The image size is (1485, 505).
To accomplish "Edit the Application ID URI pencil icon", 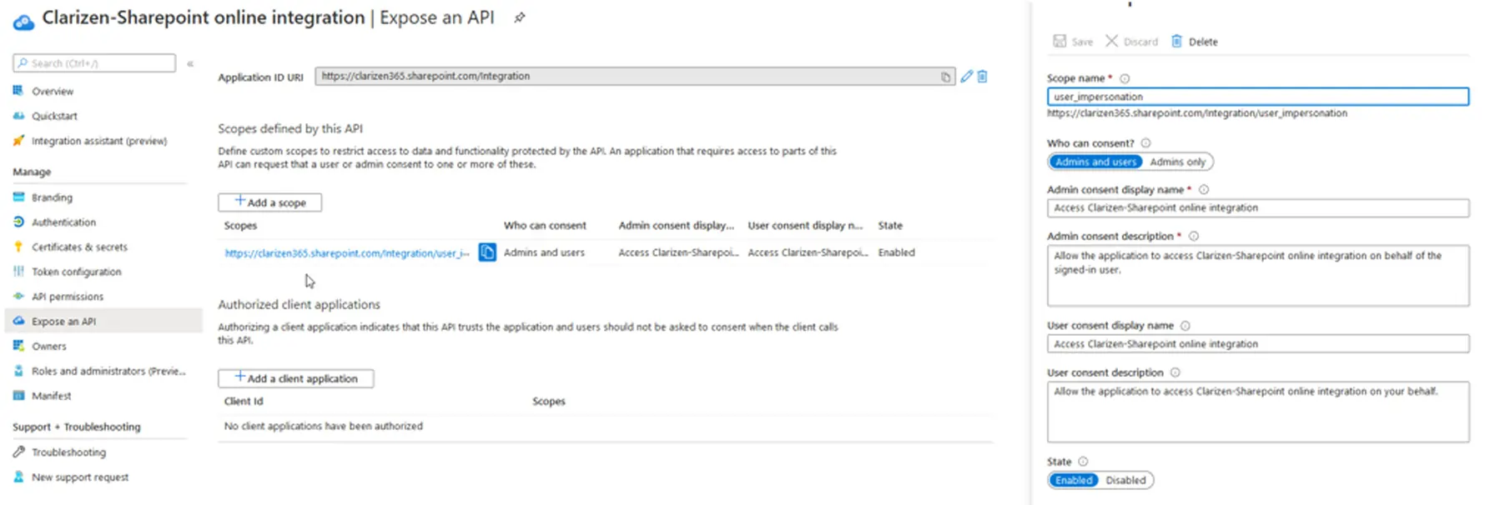I will click(966, 76).
